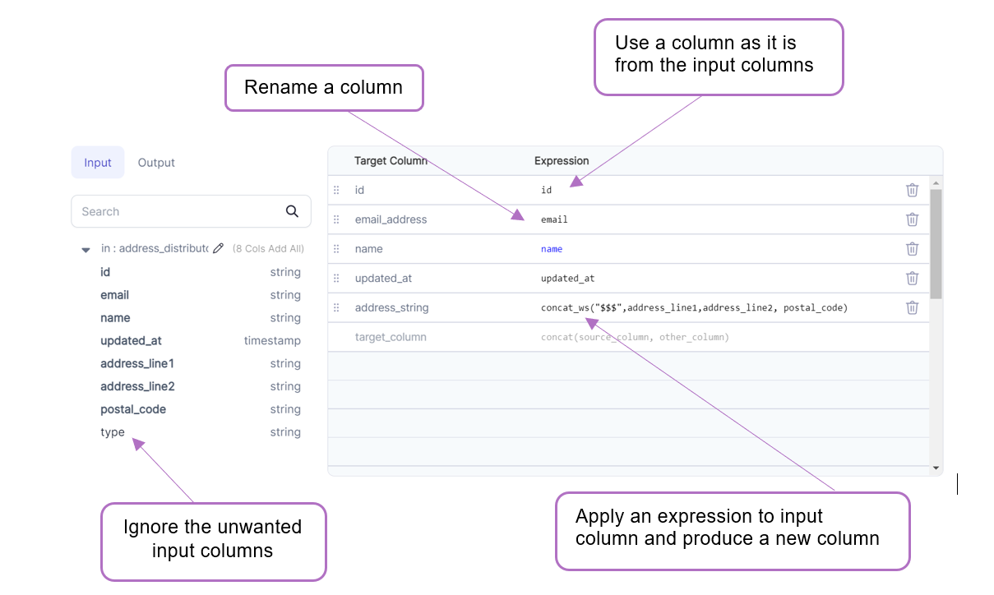The width and height of the screenshot is (994, 595).
Task: Select the Input tab
Action: point(97,162)
